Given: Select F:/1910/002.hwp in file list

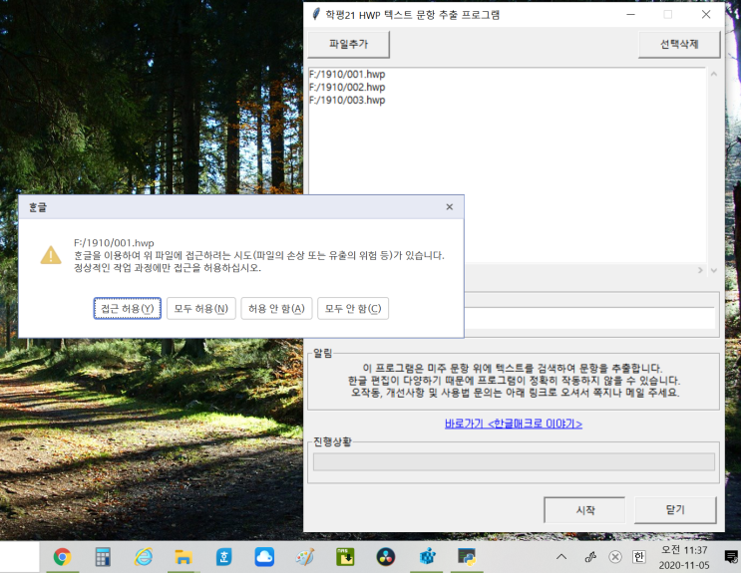Looking at the screenshot, I should (x=347, y=87).
